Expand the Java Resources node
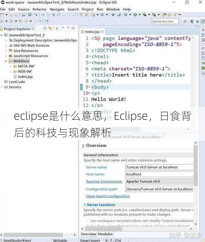This screenshot has width=205, height=242. [6, 51]
